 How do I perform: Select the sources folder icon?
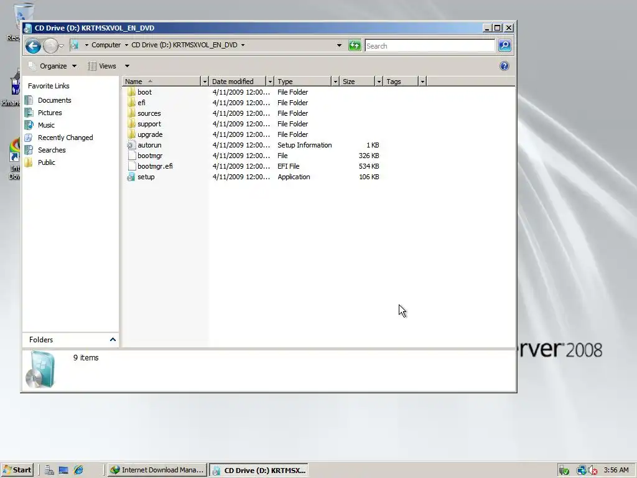pos(131,113)
